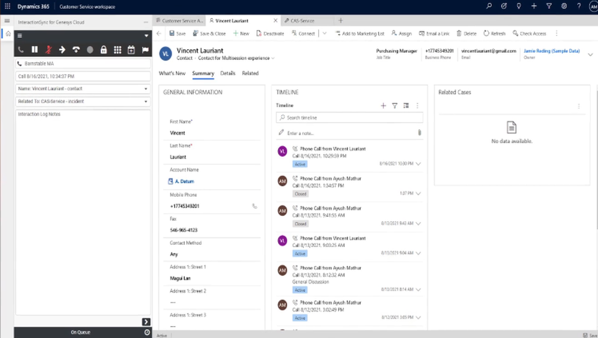Click the home icon in left rail
The image size is (598, 338).
point(8,34)
